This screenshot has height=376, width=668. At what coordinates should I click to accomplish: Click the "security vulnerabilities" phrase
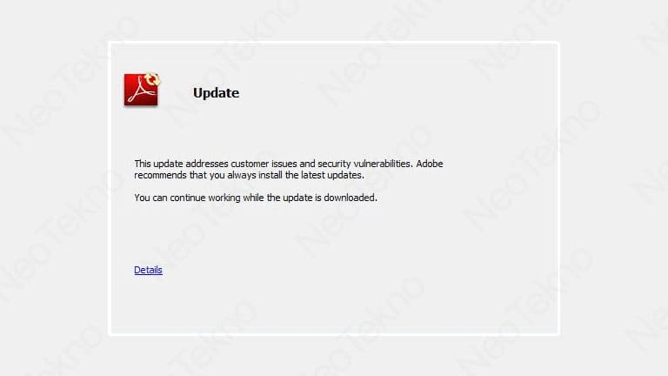tap(365, 164)
